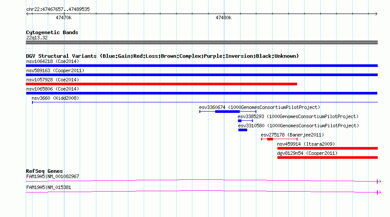Click the blue nsv1065806 variant bar
The width and height of the screenshot is (390, 217).
pos(202,93)
